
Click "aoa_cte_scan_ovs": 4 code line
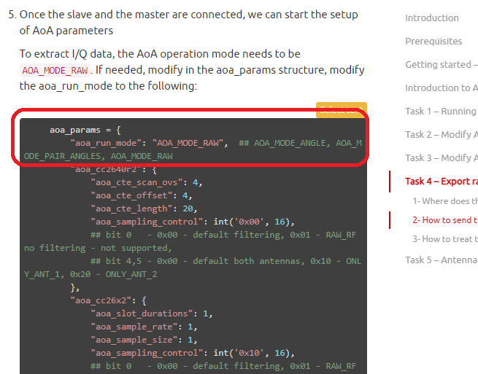point(147,182)
